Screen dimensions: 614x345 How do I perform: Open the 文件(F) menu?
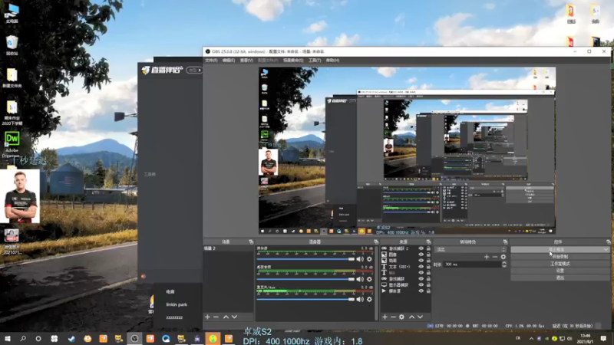(211, 61)
